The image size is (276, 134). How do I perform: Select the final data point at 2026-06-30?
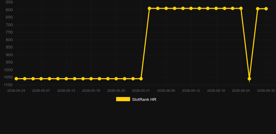pos(266,9)
